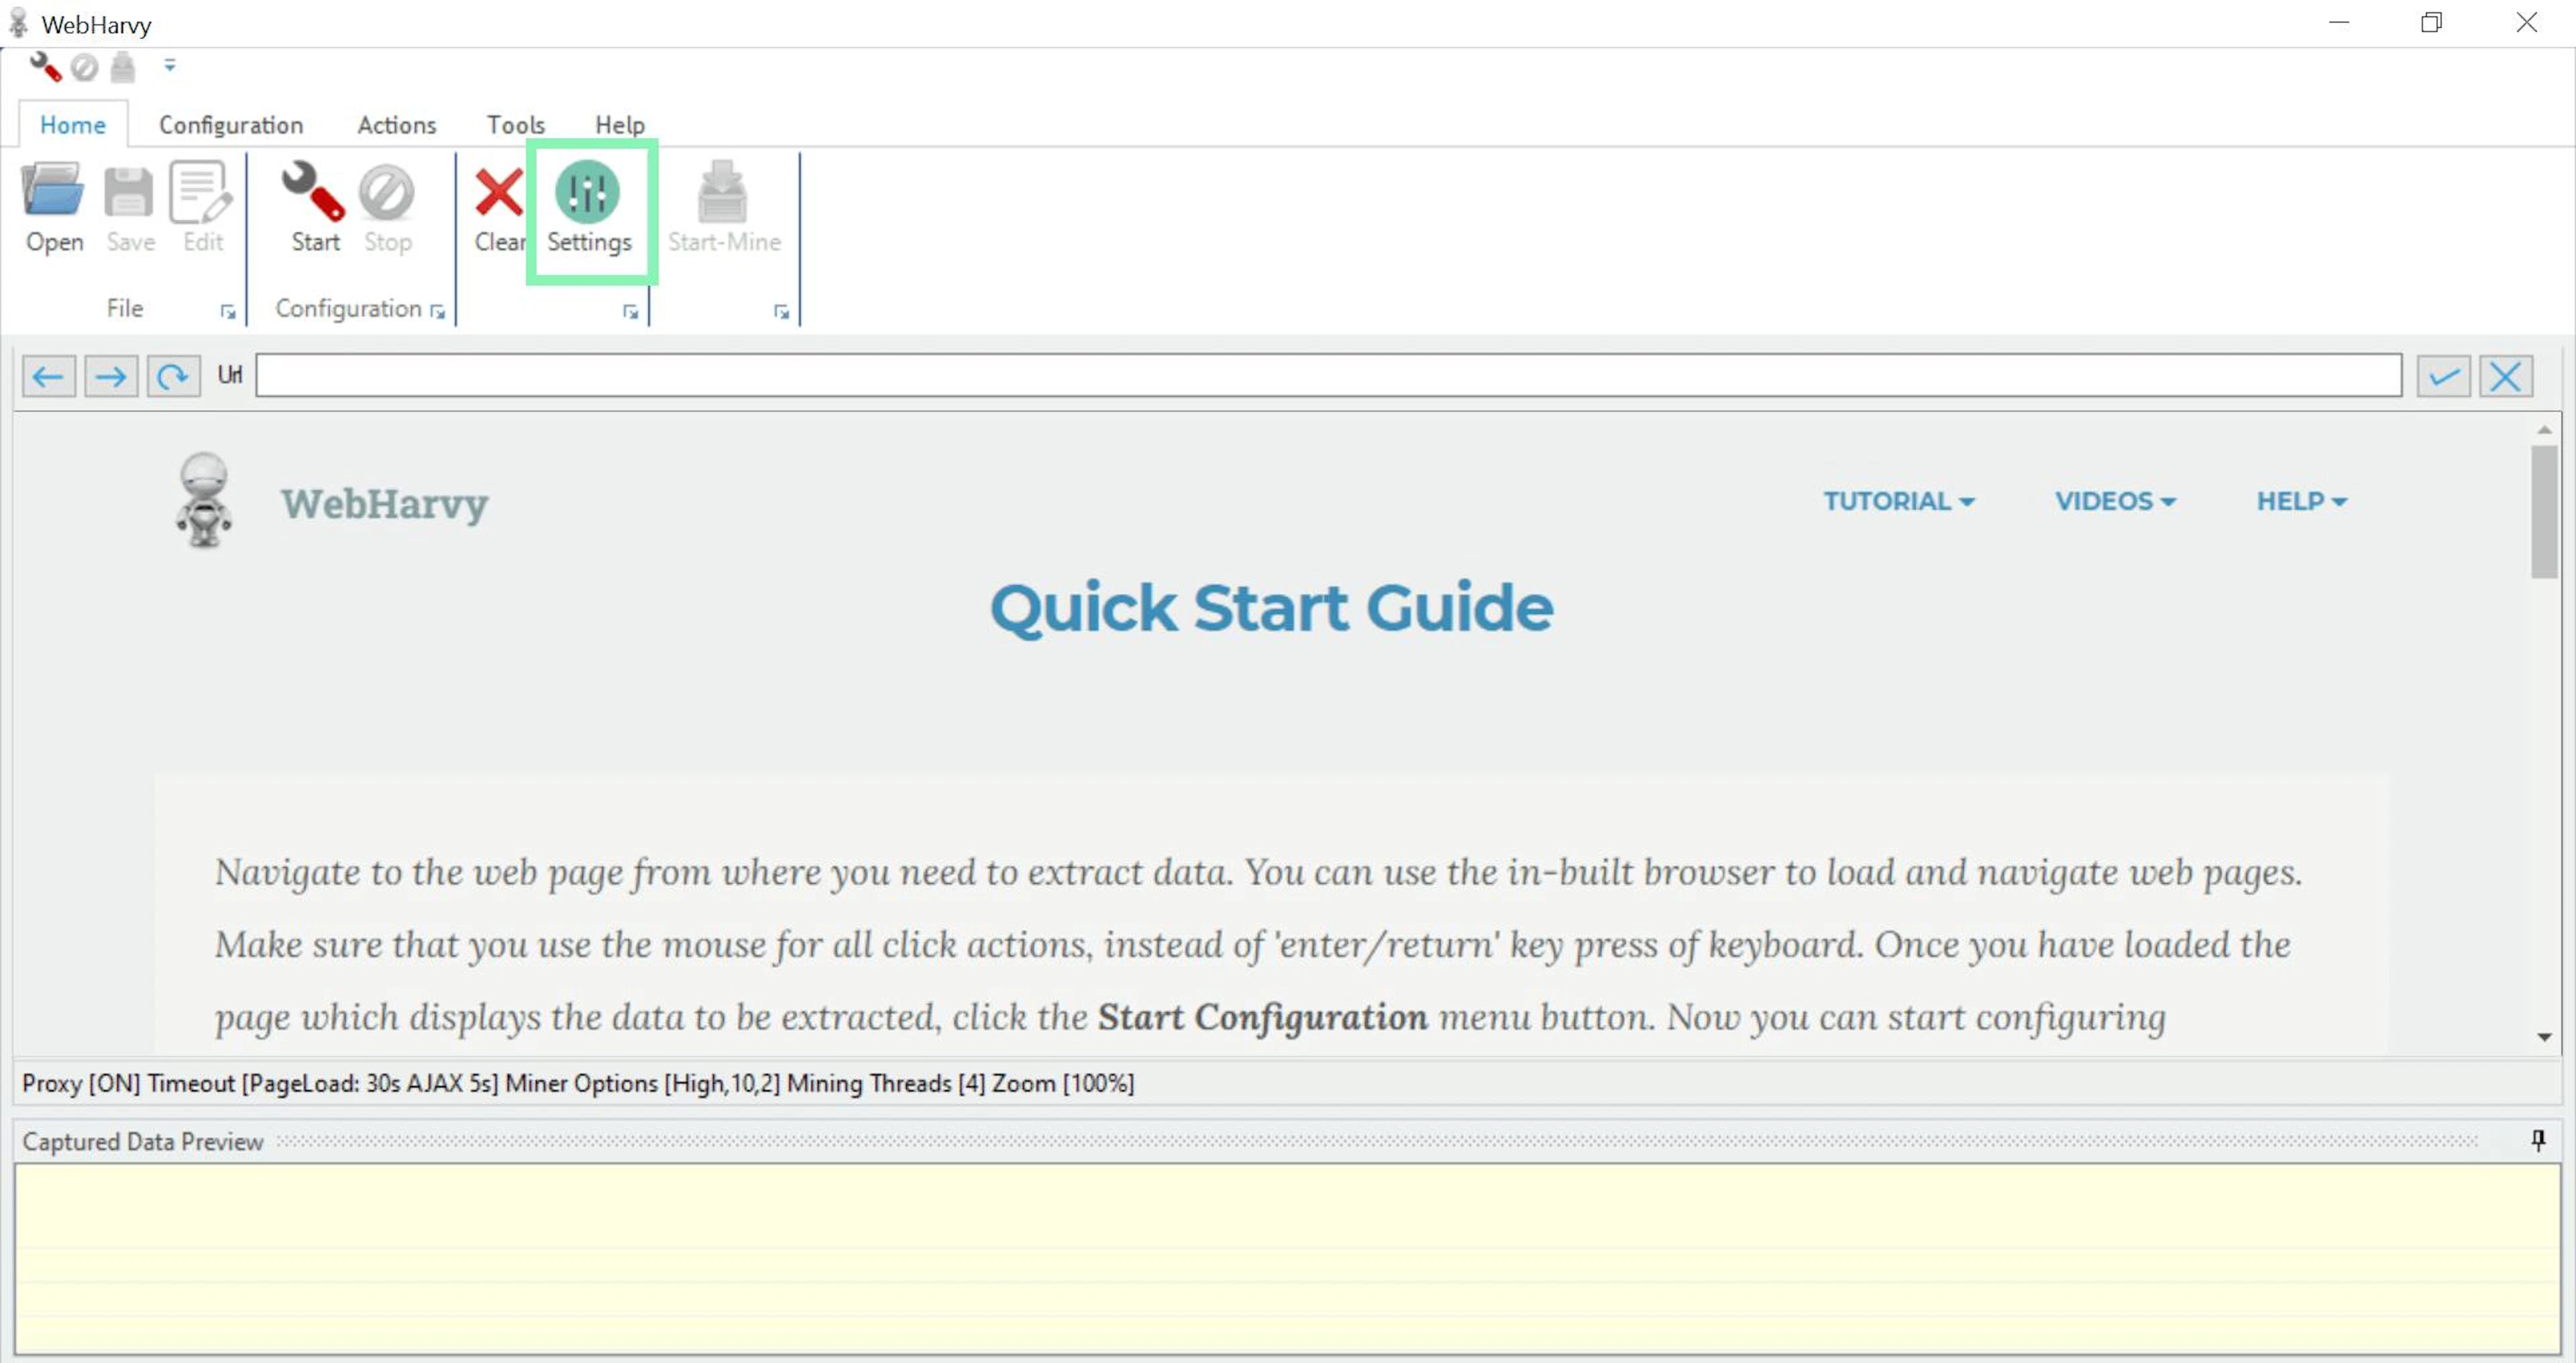The width and height of the screenshot is (2576, 1363).
Task: Open the VIDEOS dropdown menu
Action: 2115,501
